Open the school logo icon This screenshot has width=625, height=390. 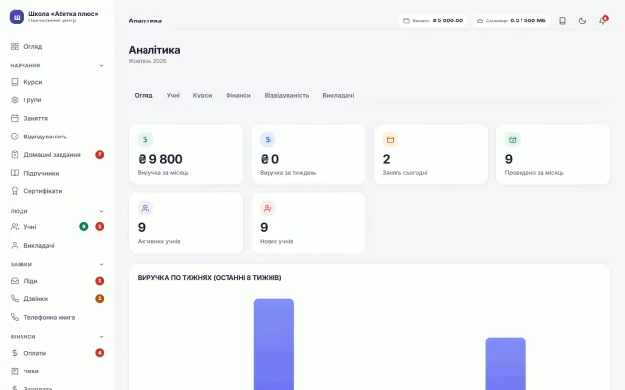point(17,18)
